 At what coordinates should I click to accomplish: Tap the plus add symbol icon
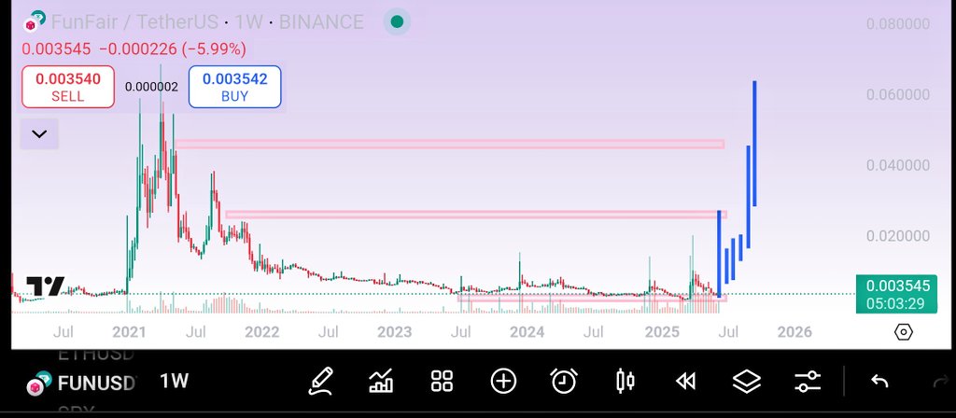[503, 382]
